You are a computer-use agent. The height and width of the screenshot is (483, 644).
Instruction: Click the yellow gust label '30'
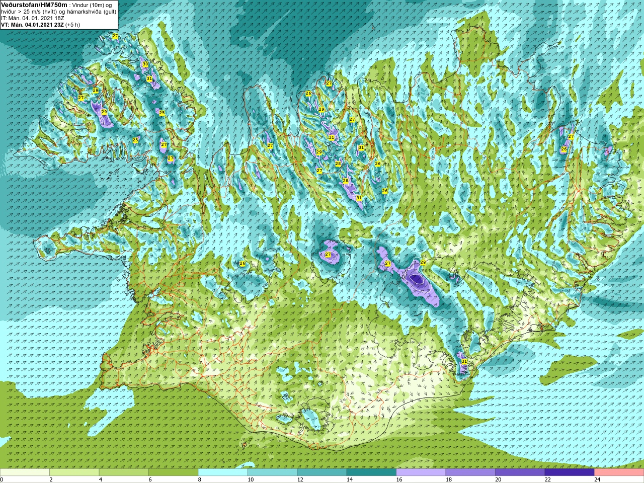[145, 64]
